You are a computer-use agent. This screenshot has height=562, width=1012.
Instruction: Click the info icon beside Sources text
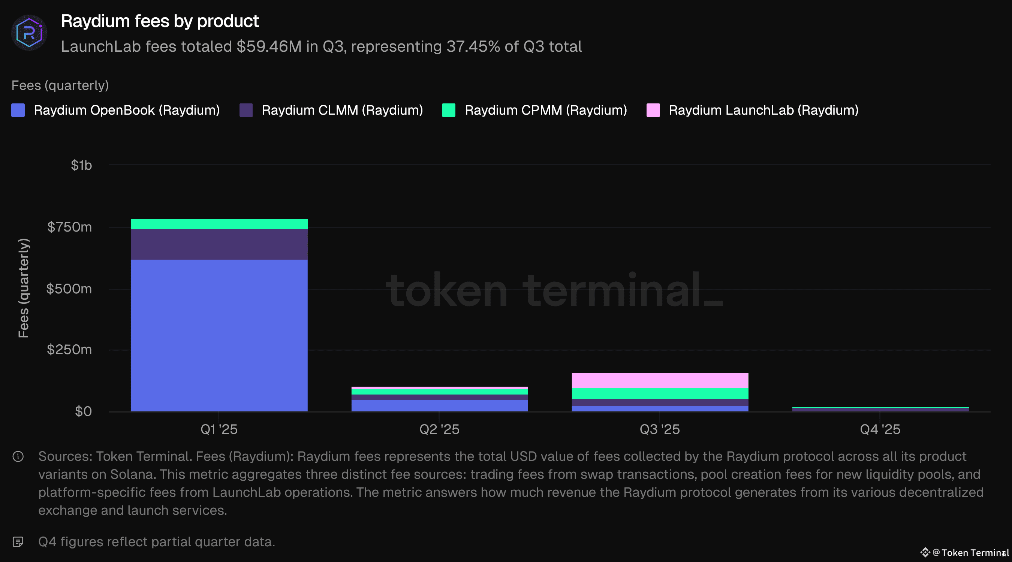(18, 457)
